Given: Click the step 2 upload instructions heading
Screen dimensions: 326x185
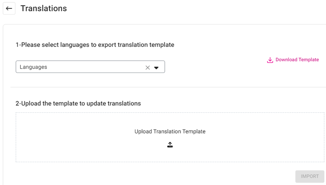Looking at the screenshot, I should (x=78, y=103).
